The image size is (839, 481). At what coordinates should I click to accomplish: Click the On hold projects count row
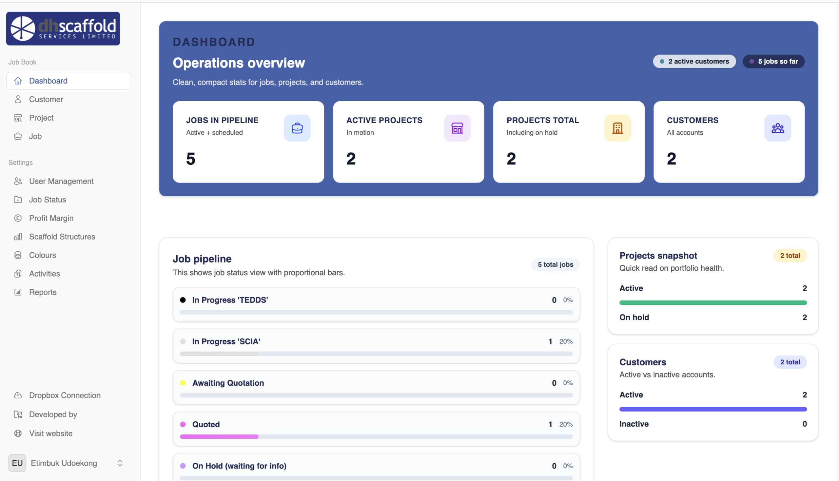pos(713,317)
